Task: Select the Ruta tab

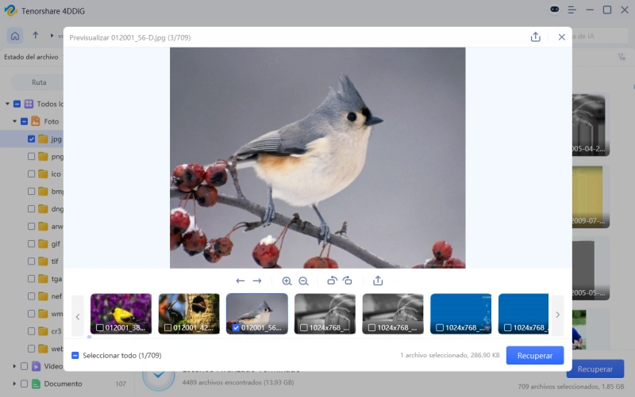Action: point(38,82)
